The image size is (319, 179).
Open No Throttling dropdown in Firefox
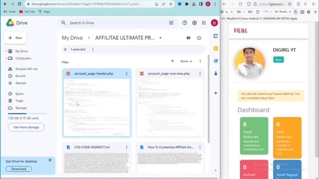point(283,12)
